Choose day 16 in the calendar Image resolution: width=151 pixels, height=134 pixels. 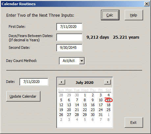click(x=93, y=105)
